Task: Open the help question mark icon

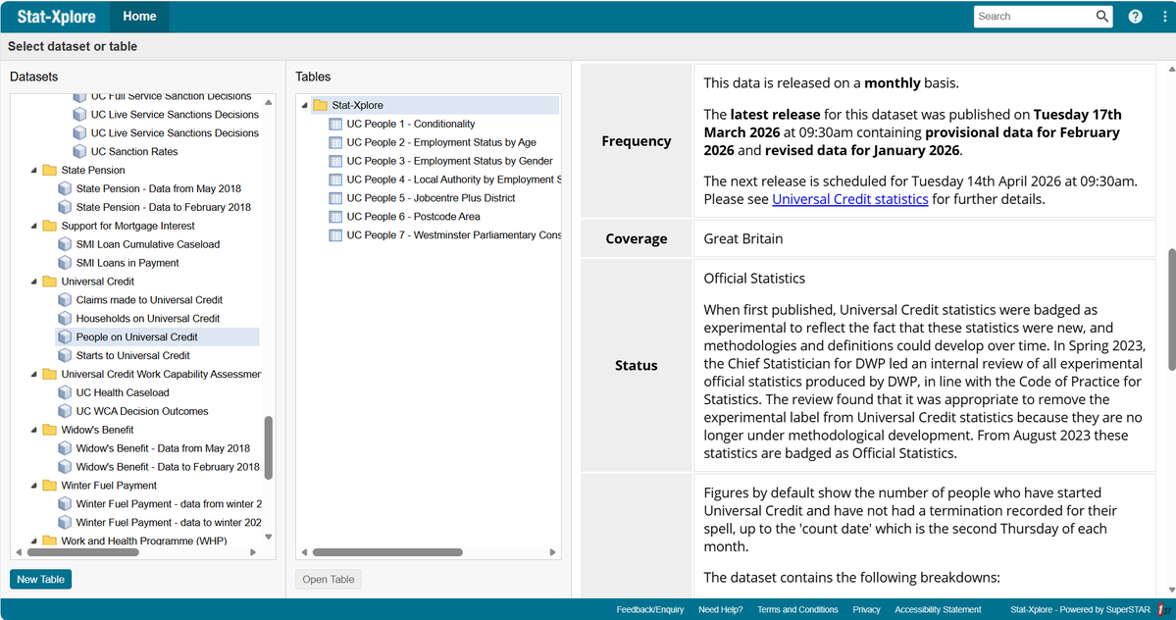Action: coord(1136,17)
